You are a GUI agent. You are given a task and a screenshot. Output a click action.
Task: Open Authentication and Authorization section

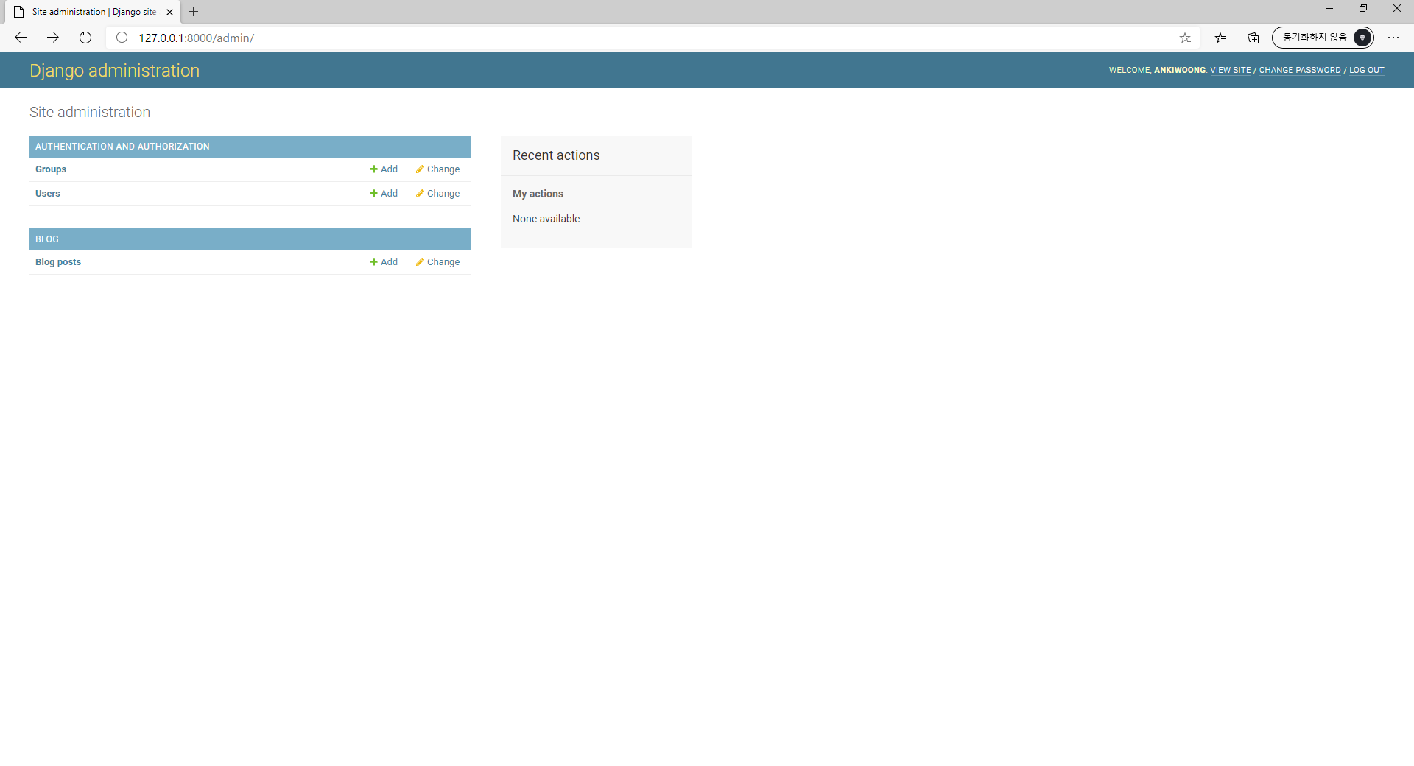coord(122,147)
